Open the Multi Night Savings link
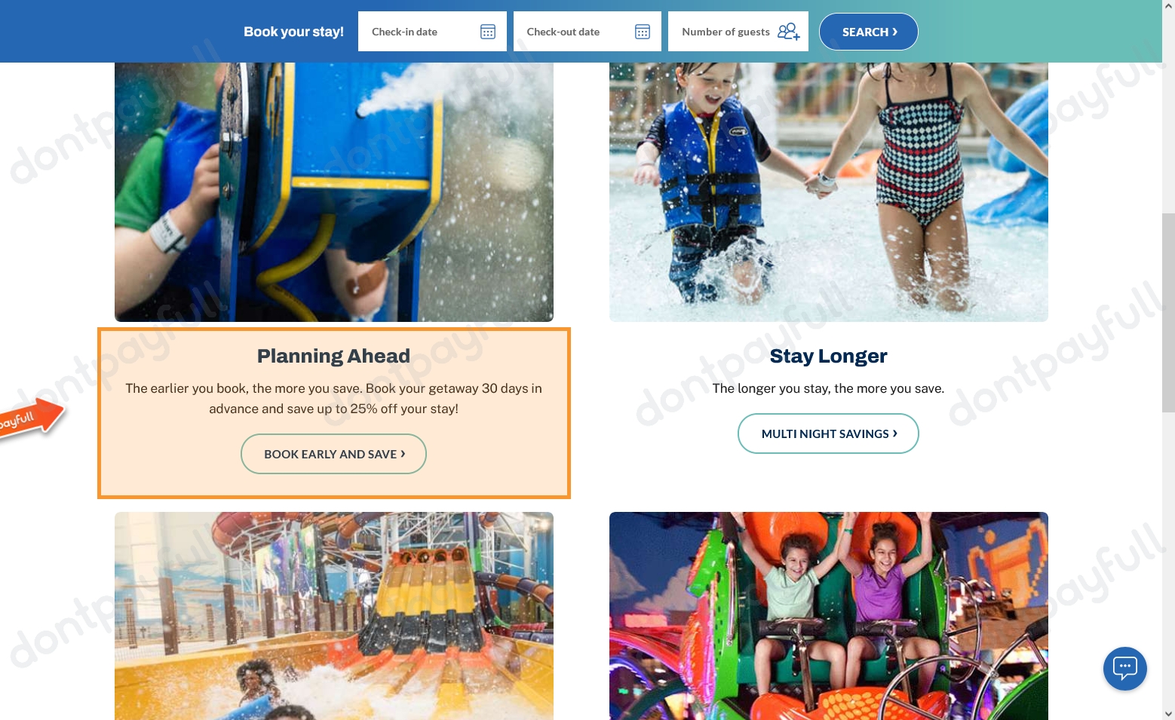This screenshot has width=1175, height=720. click(828, 434)
